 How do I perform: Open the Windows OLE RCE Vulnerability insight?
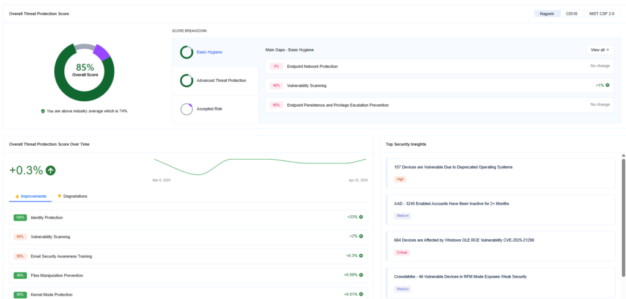coord(501,247)
